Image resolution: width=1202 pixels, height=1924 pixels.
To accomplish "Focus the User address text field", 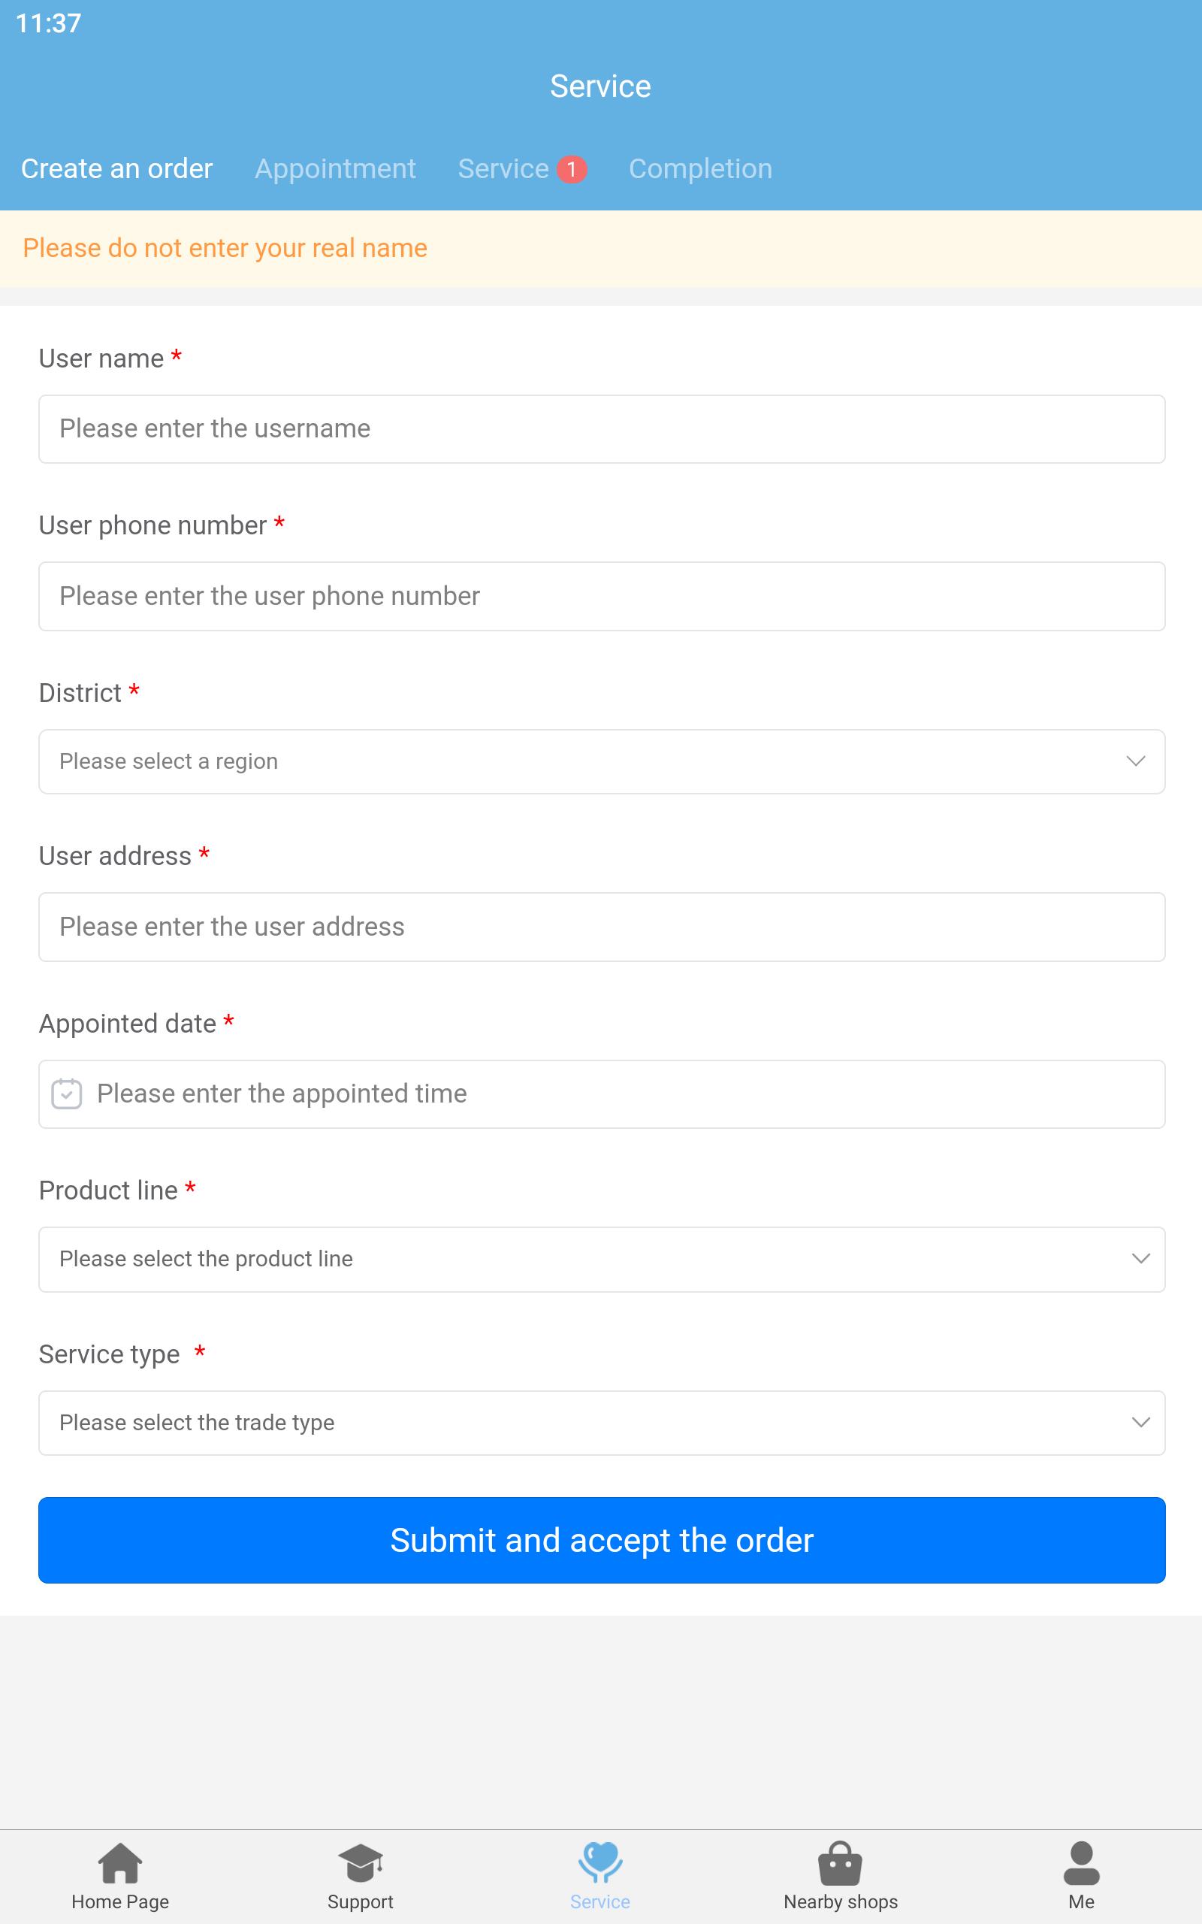I will pyautogui.click(x=602, y=927).
